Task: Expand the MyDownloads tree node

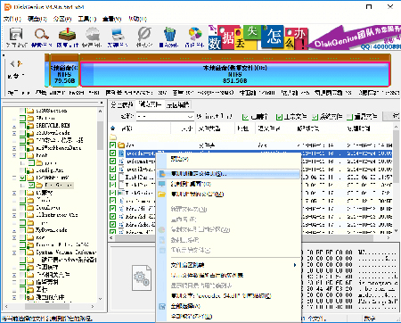Action: (x=14, y=230)
